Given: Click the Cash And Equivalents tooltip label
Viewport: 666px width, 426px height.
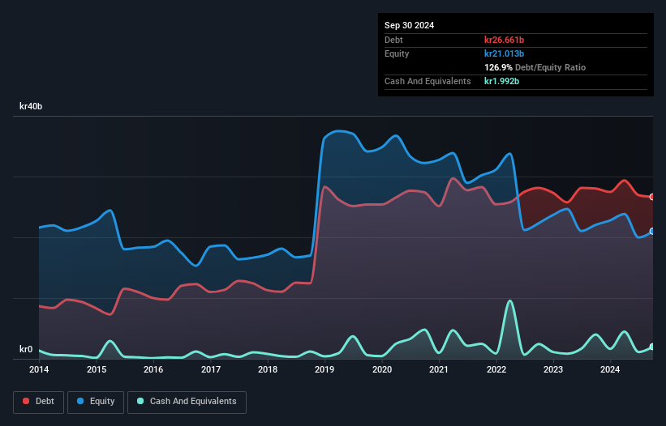Looking at the screenshot, I should pyautogui.click(x=428, y=81).
